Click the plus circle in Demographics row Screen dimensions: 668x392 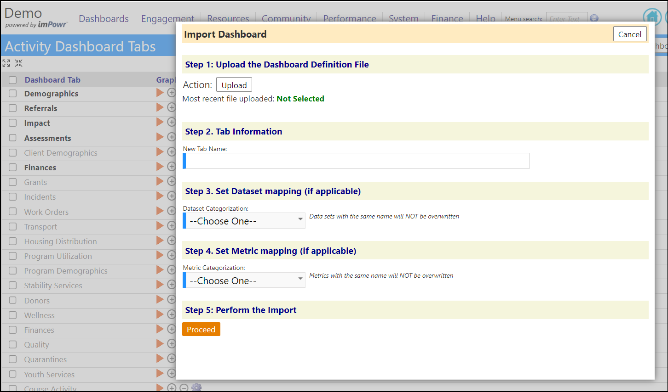[172, 93]
